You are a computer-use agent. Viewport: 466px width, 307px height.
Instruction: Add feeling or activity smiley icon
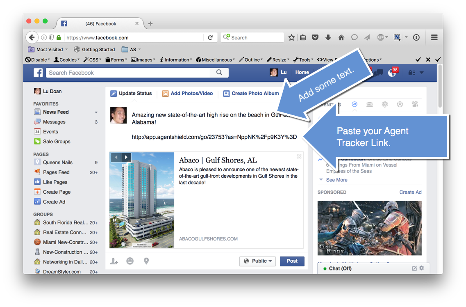(130, 261)
